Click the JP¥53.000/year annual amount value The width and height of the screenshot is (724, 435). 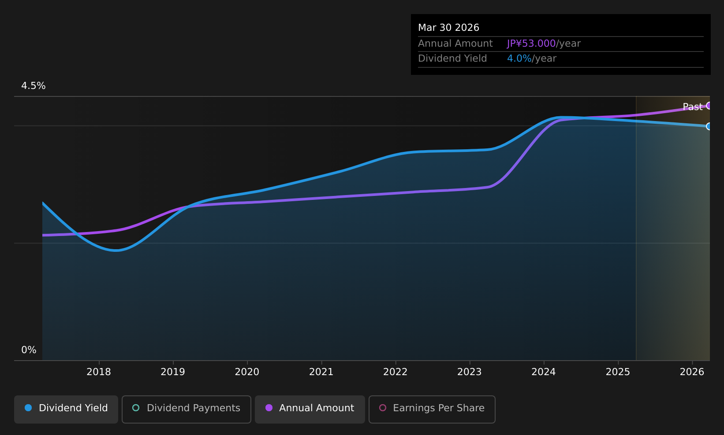coord(544,44)
